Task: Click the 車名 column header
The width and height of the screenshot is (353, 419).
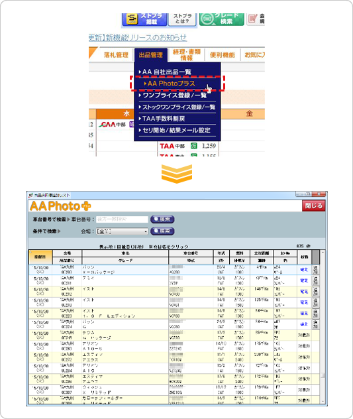Action: pos(125,253)
